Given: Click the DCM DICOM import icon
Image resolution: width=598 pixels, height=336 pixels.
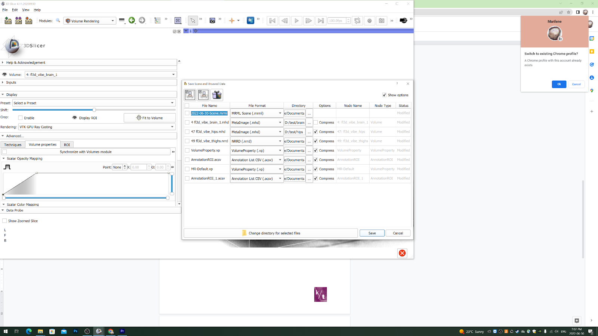Looking at the screenshot, I should (x=18, y=21).
